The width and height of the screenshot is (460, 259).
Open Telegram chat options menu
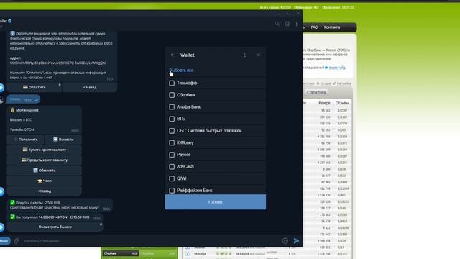[297, 24]
